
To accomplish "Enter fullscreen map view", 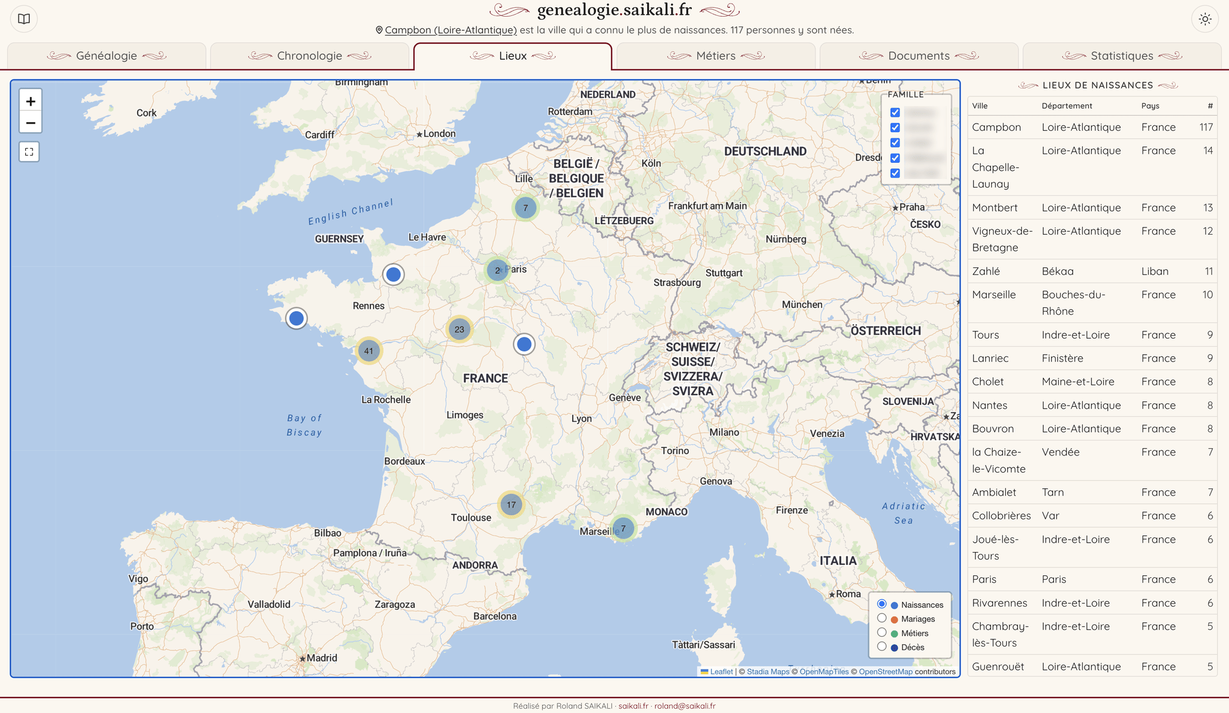I will 29,152.
